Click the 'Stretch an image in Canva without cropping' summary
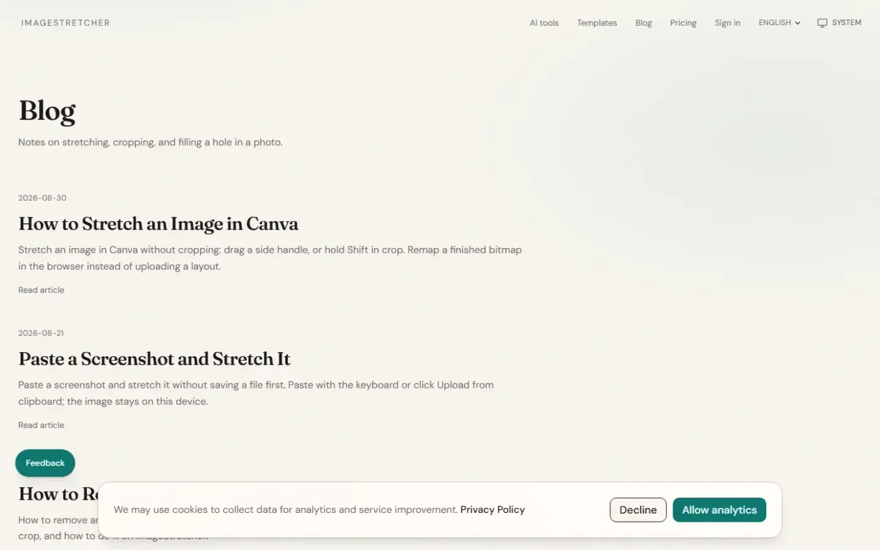880x550 pixels. (270, 258)
